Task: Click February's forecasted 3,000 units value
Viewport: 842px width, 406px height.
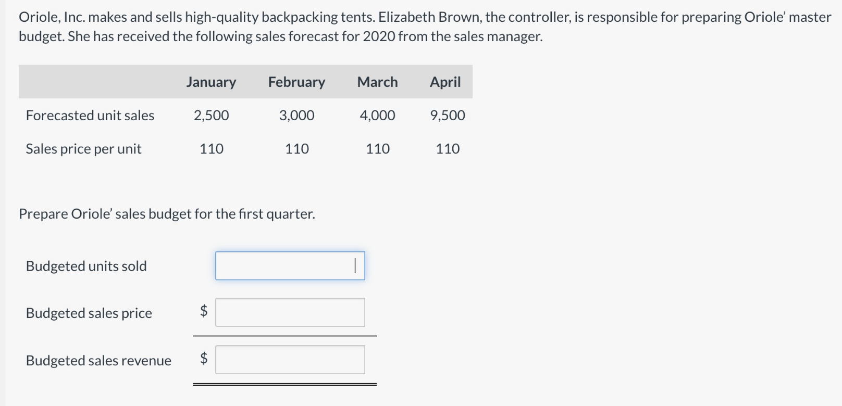Action: [296, 116]
